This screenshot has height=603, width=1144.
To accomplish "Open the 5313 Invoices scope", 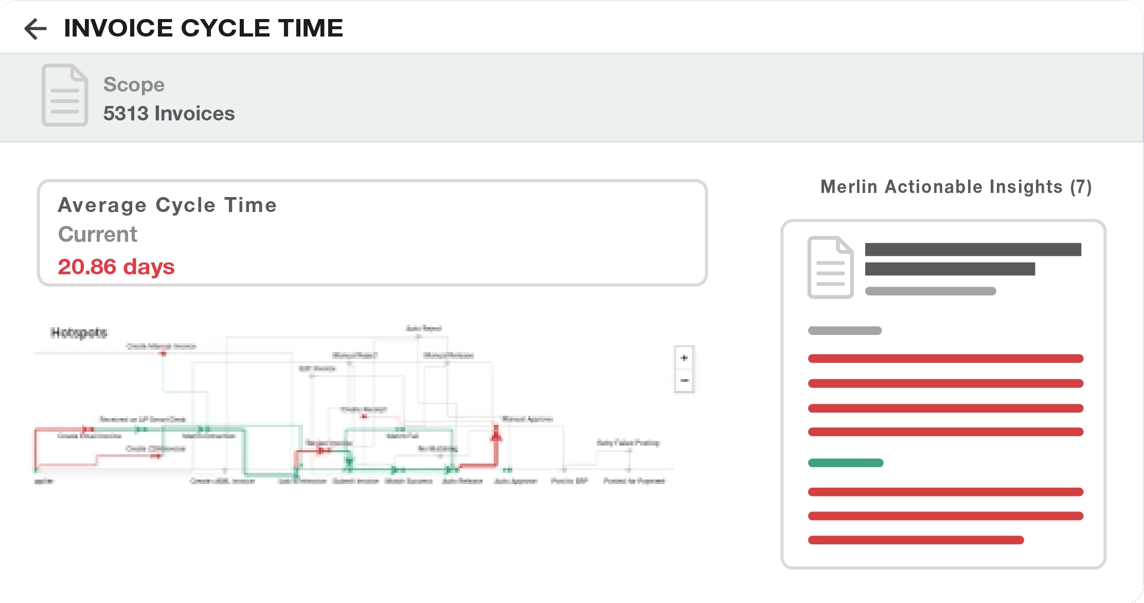I will coord(169,114).
